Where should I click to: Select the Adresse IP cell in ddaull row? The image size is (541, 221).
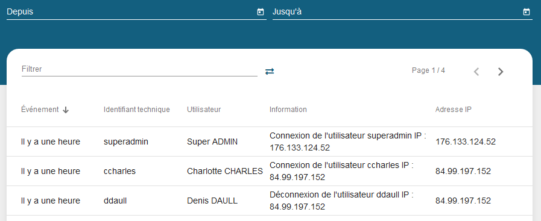463,201
